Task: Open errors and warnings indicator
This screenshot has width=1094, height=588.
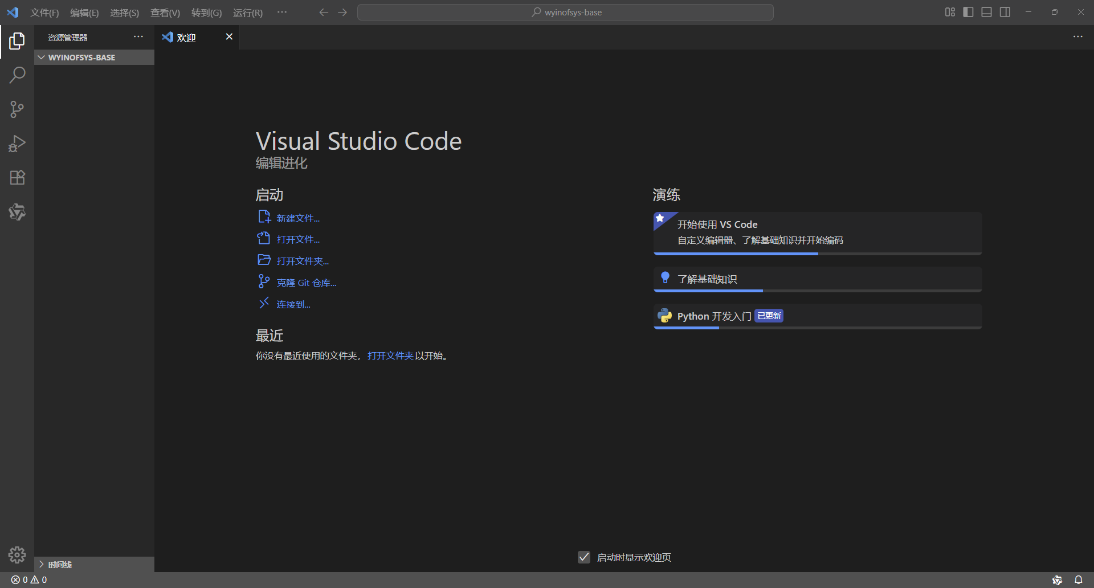Action: [x=29, y=580]
